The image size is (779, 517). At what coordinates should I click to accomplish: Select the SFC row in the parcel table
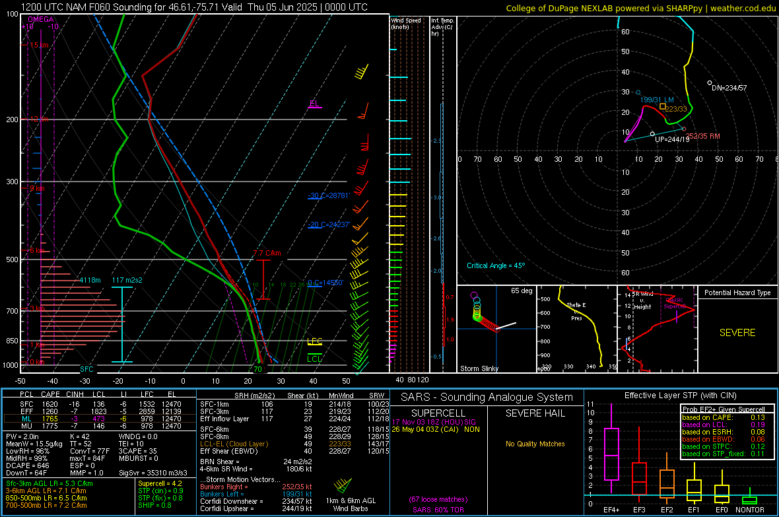pos(100,405)
